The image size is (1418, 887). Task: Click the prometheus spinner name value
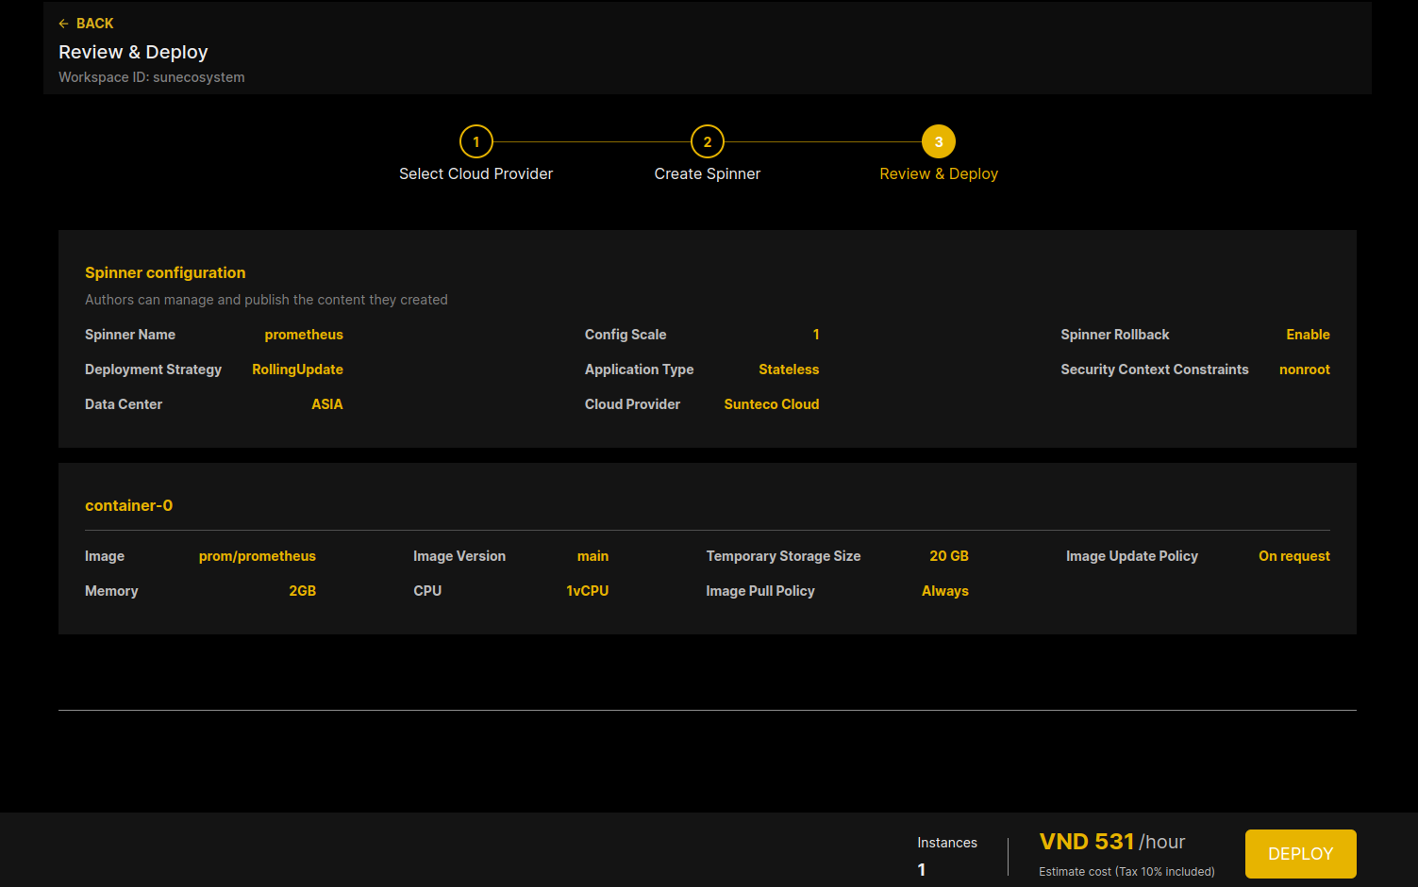pos(304,335)
